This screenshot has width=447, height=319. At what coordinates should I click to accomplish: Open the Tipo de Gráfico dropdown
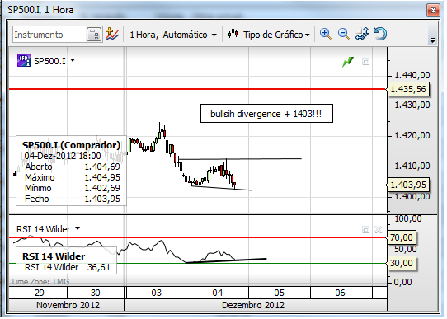[269, 35]
